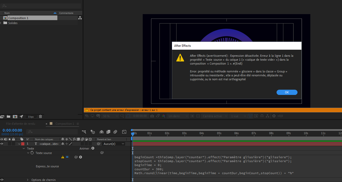Viewport: 342px width, 182px height.
Task: Toggle the Draft 3D timeline button
Action: pos(92,132)
